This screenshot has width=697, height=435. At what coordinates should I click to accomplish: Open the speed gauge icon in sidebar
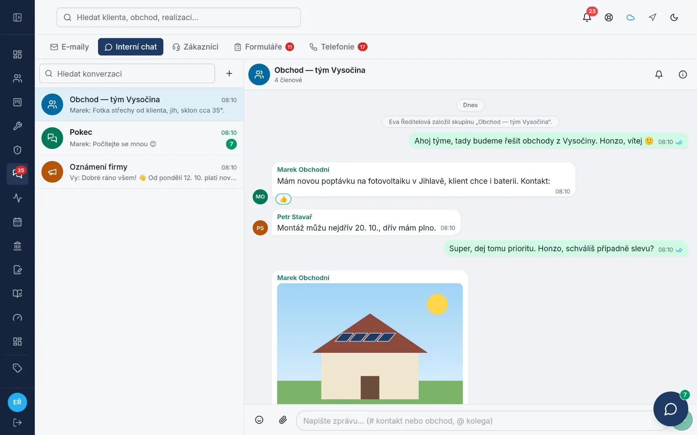tap(17, 318)
